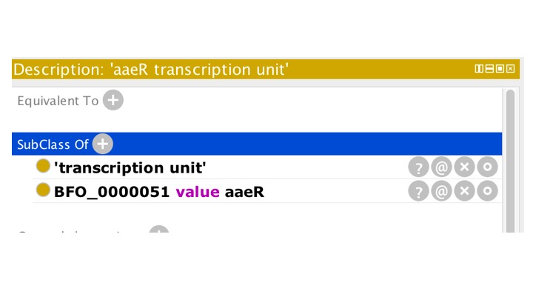533x300 pixels.
Task: Explain inference for BFO_0000051 value aaeR
Action: [418, 192]
